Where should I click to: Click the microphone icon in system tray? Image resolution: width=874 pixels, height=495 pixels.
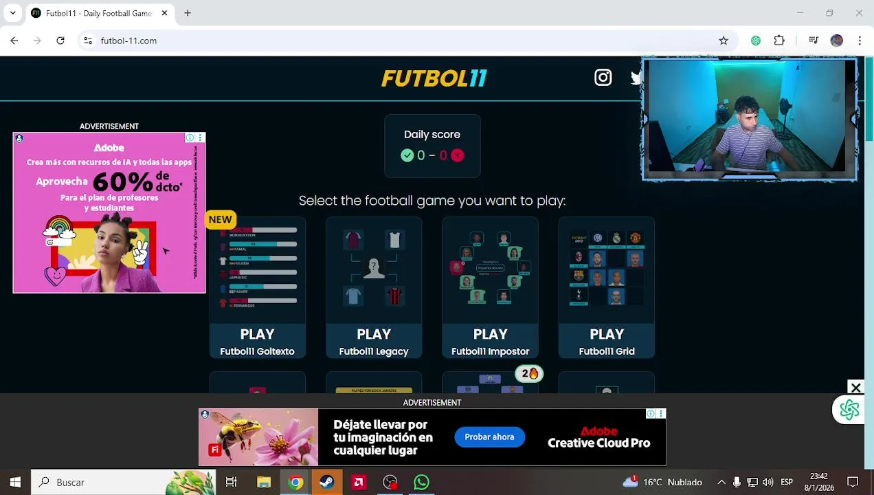[x=737, y=483]
